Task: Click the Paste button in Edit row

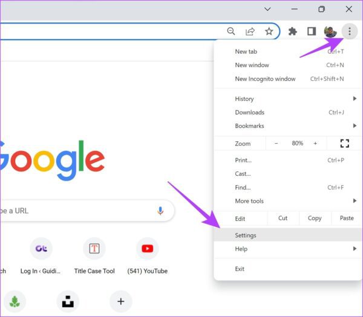Action: coord(347,218)
